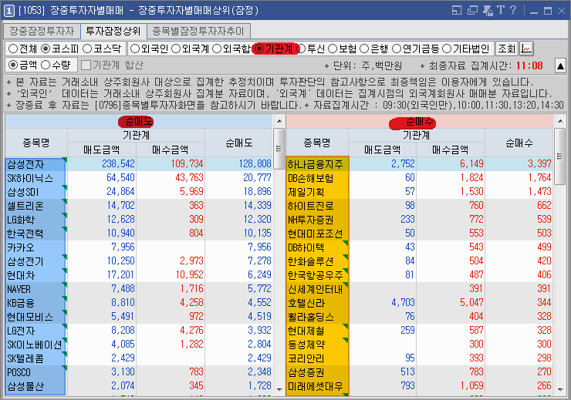Click the duplicate window icon in title bar
This screenshot has width=571, height=400.
coord(472,10)
